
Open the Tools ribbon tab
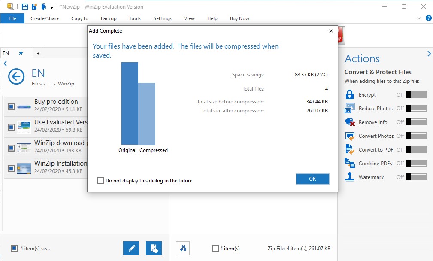click(135, 18)
